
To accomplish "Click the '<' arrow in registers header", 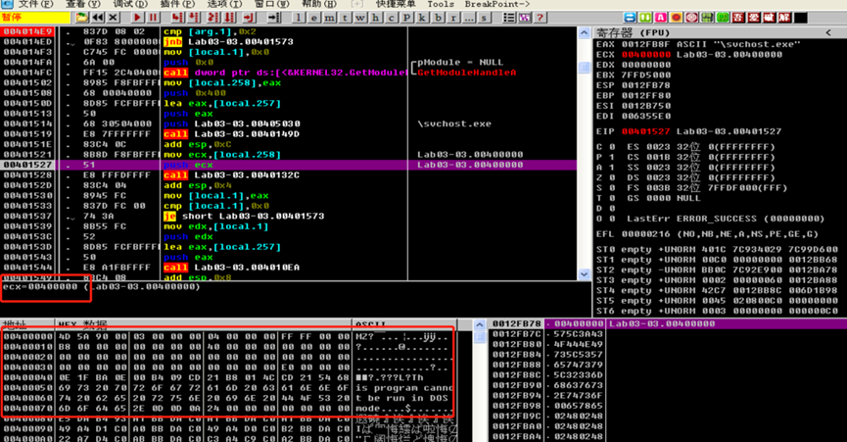I will point(828,33).
